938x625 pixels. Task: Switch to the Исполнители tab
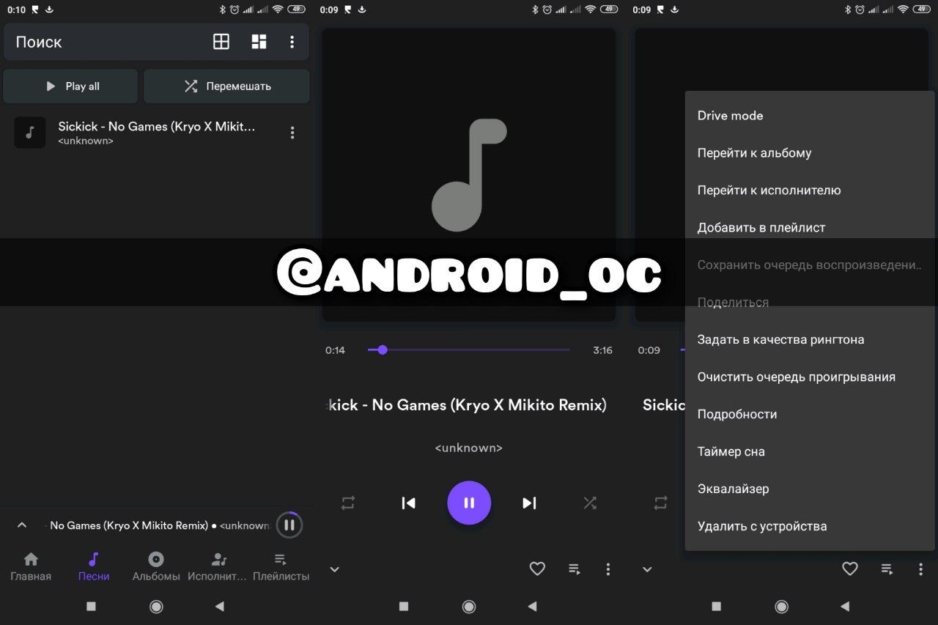(x=218, y=567)
